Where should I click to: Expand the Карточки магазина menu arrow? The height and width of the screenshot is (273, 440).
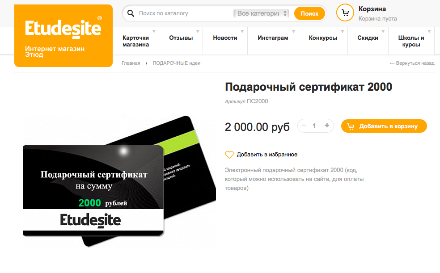pyautogui.click(x=154, y=31)
